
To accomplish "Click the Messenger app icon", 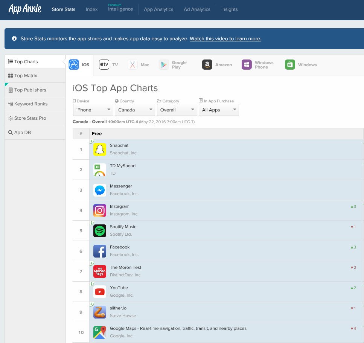I will coord(100,190).
